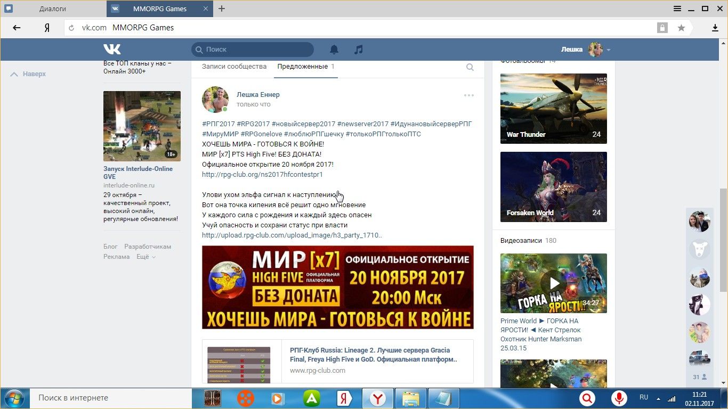Open "РПГ-Клуб Russia: Lineage 2" link preview
Screen dimensions: 728x409
point(373,355)
